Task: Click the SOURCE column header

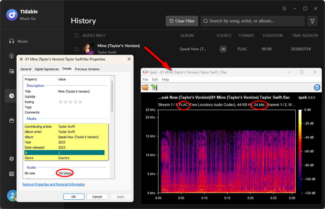Action: 224,35
